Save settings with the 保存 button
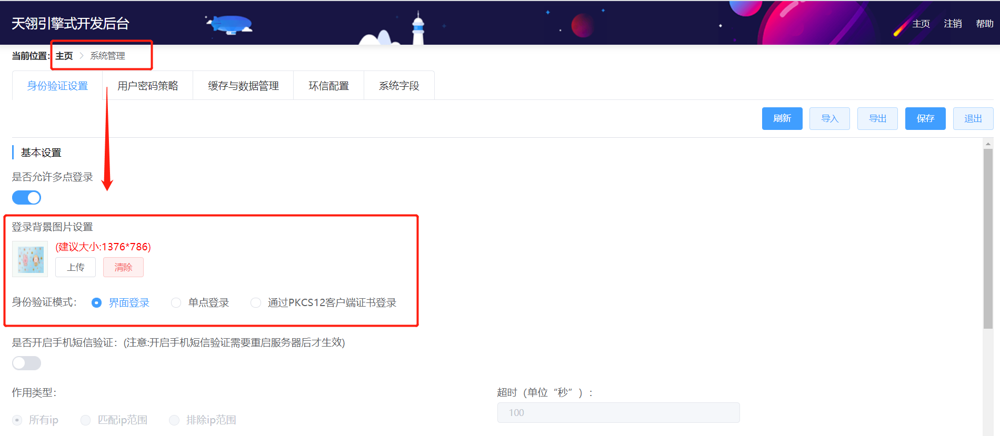This screenshot has height=436, width=1000. [925, 118]
